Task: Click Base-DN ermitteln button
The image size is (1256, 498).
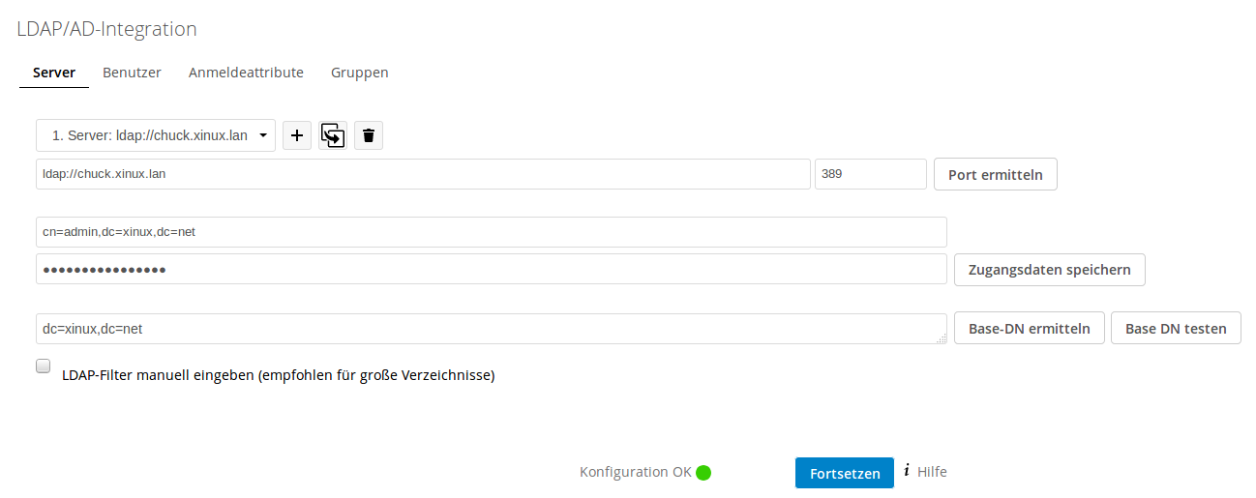Action: pos(1030,328)
